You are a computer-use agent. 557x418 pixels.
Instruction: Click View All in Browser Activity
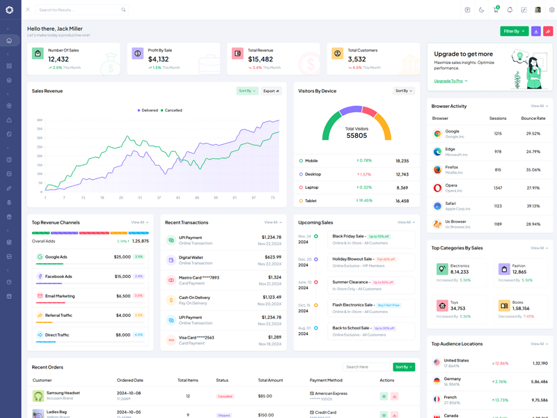pos(539,107)
